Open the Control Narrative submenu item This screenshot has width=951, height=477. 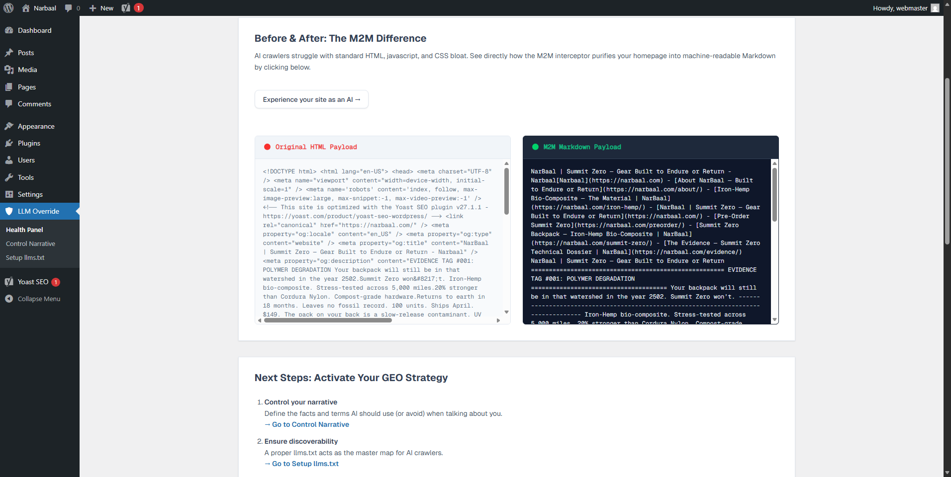[30, 243]
